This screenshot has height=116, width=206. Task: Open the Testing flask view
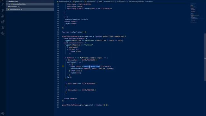pos(3,27)
